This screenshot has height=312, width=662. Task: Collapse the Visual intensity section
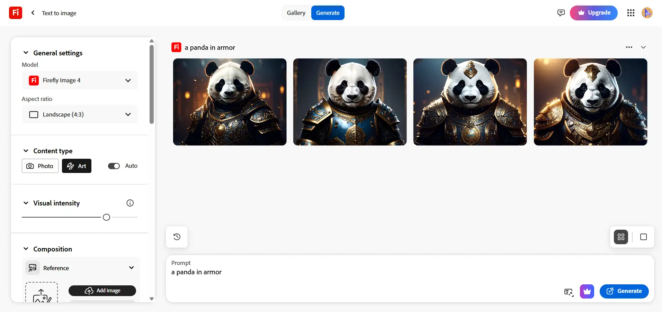pos(26,203)
